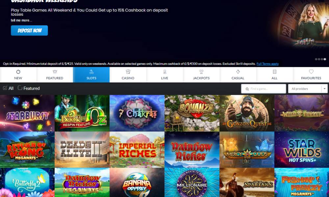
Task: Show the ALL tab label
Action: tap(274, 78)
